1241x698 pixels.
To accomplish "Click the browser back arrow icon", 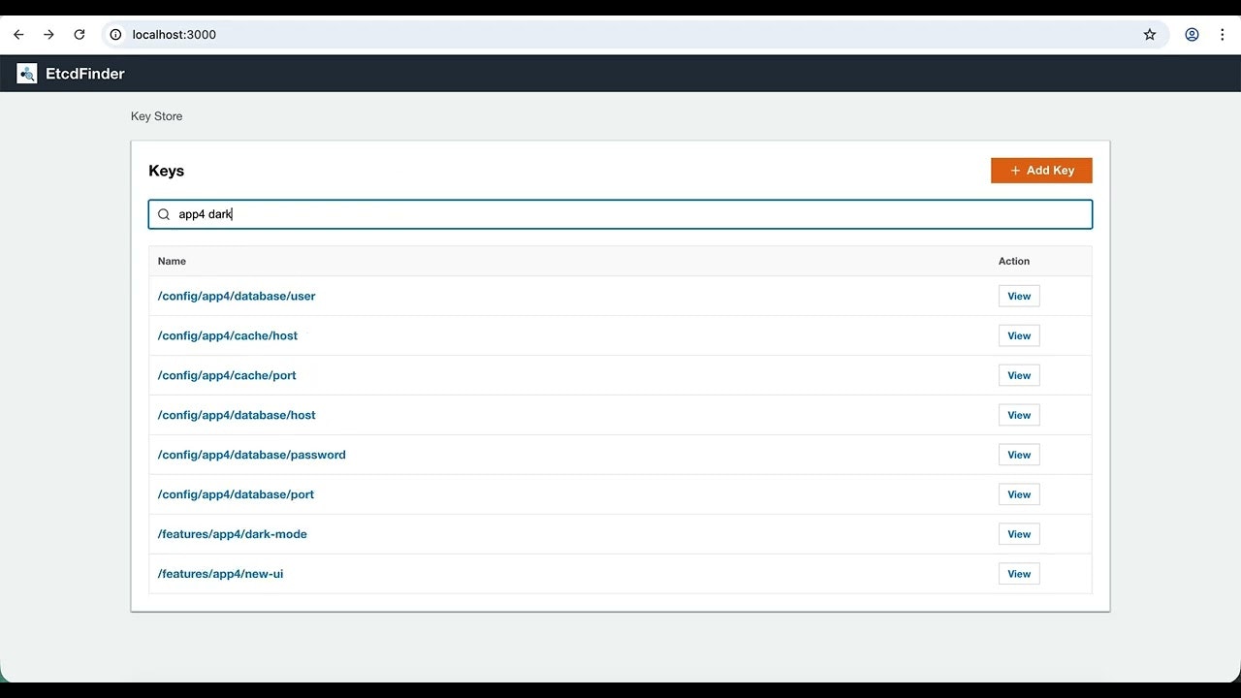I will (x=17, y=34).
